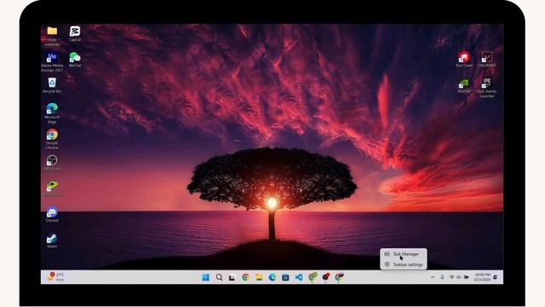Click the volume speaker tray icon
The width and height of the screenshot is (545, 307).
point(459,277)
